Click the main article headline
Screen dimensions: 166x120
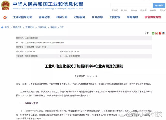tap(84, 66)
